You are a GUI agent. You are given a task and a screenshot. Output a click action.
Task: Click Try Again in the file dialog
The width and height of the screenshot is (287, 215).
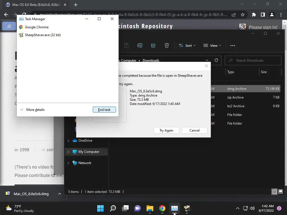(166, 130)
